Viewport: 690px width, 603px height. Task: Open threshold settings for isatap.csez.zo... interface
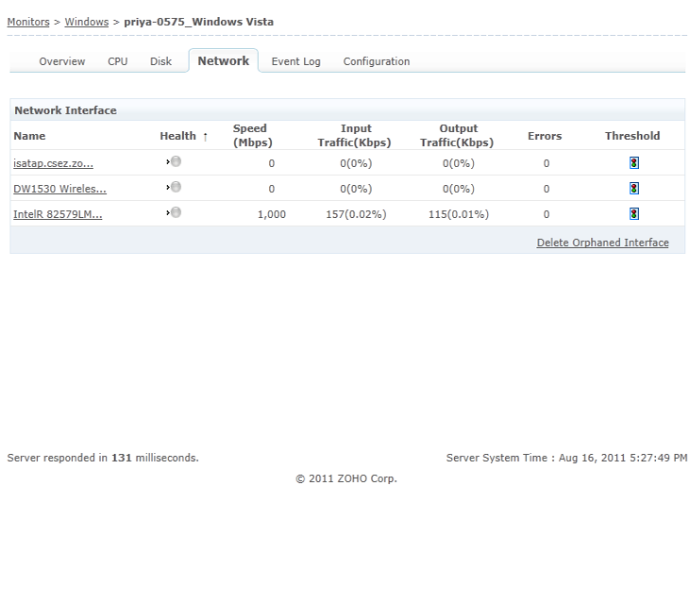(x=633, y=163)
